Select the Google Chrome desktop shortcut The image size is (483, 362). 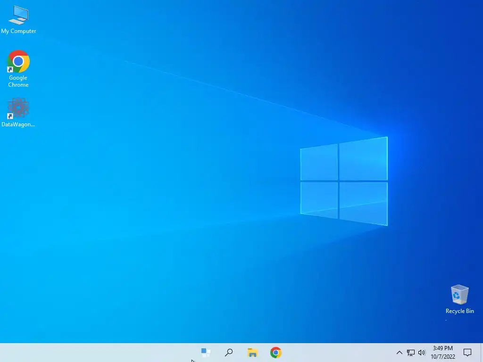tap(18, 69)
